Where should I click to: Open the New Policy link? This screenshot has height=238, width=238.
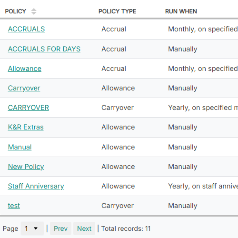pyautogui.click(x=26, y=167)
